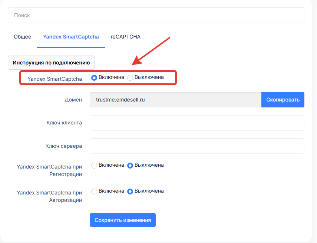Open Инструкция по подключению button

point(51,63)
